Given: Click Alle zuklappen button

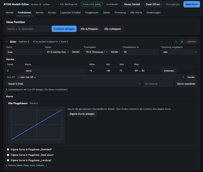Looking at the screenshot, I should point(113,29).
